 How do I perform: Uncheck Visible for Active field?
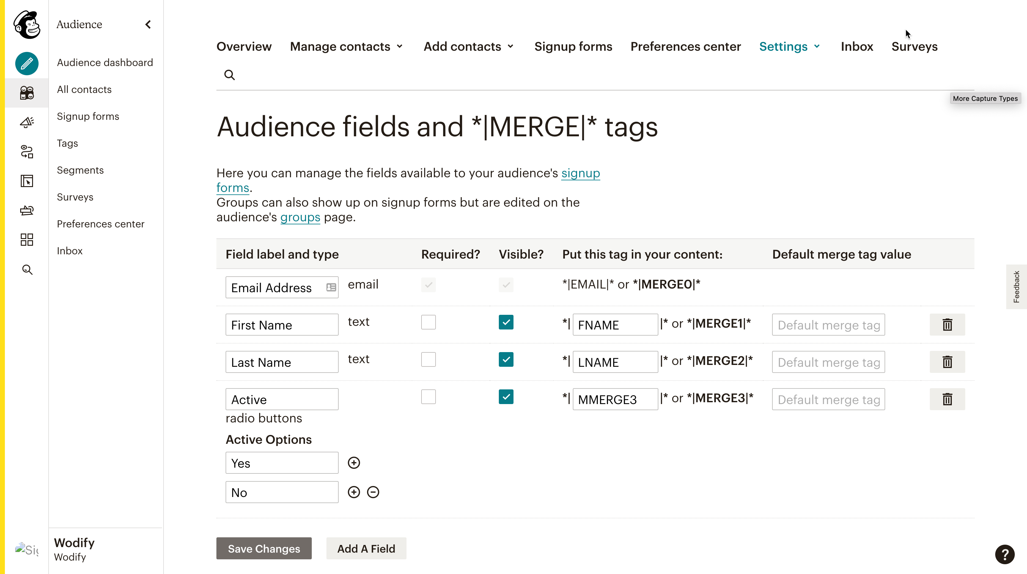pyautogui.click(x=506, y=397)
